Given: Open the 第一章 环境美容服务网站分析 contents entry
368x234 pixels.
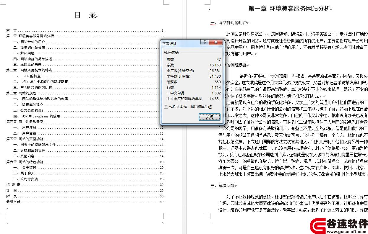Looking at the screenshot, I should click(x=85, y=36).
